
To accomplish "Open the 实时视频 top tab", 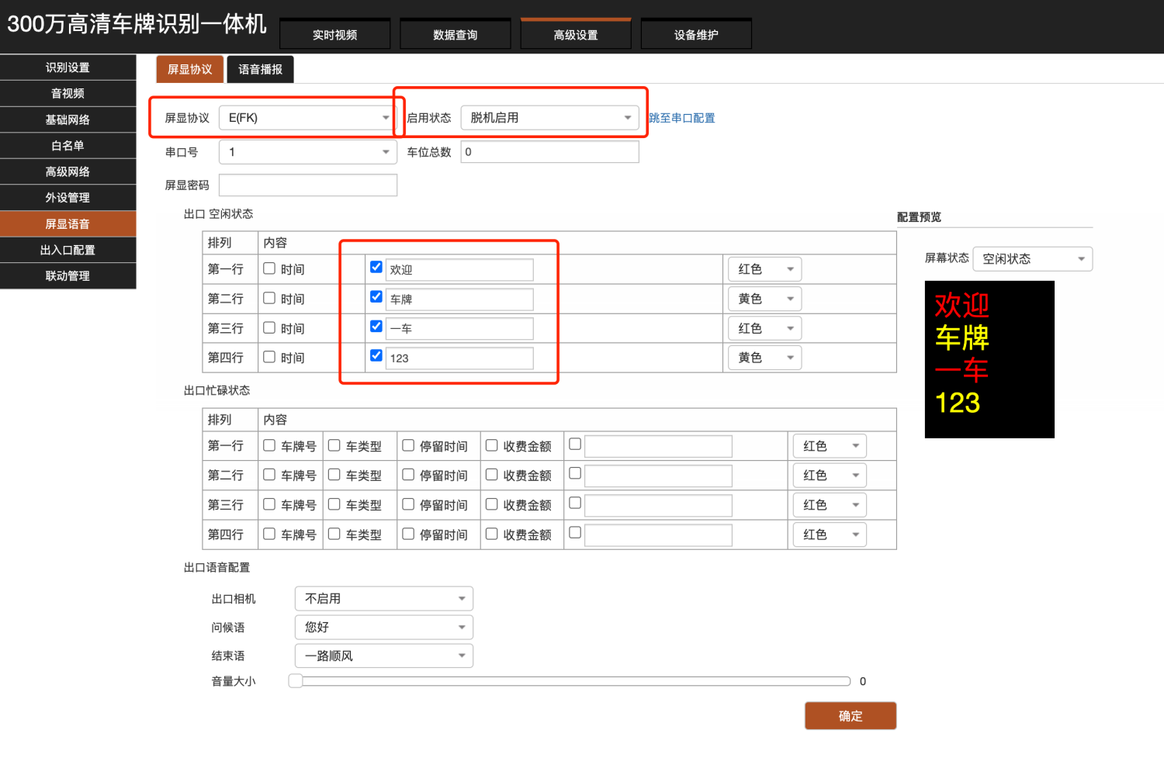I will 334,35.
